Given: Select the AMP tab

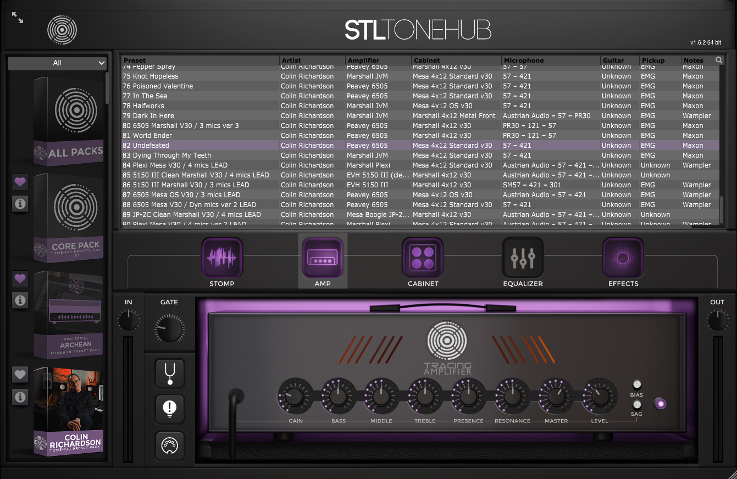Looking at the screenshot, I should pos(322,258).
